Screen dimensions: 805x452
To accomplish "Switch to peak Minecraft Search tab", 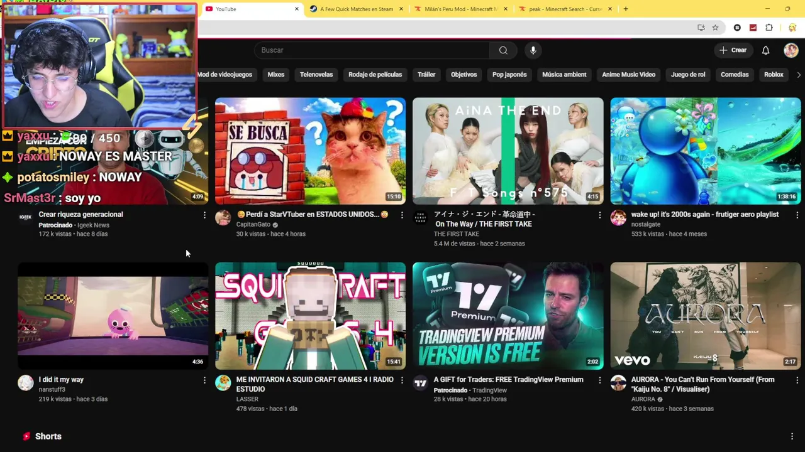I will coord(565,9).
